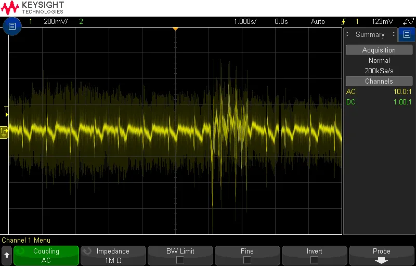416x266 pixels.
Task: Click channel 2 green label
Action: click(81, 21)
